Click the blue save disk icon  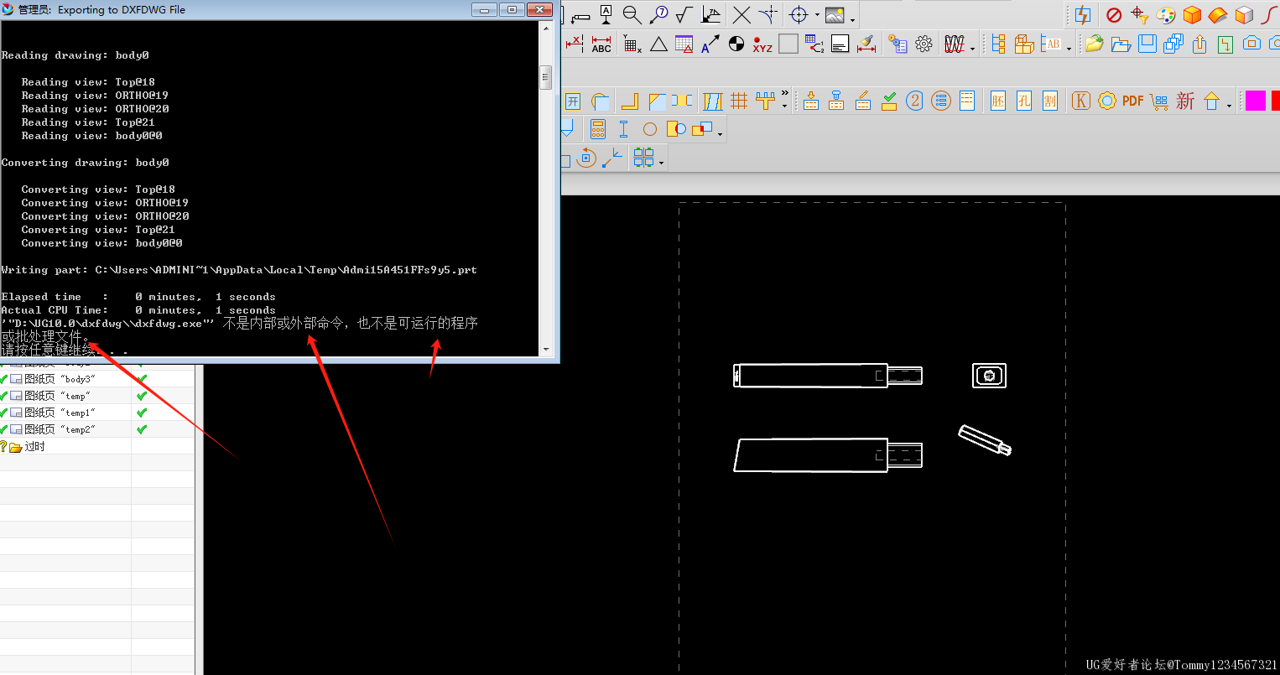(1147, 44)
